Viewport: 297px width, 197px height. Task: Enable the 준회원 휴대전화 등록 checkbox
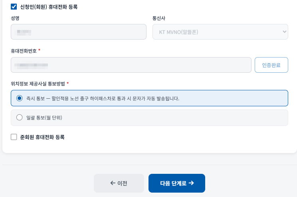[14, 137]
